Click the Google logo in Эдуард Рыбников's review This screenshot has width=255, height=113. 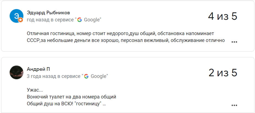tap(80, 20)
